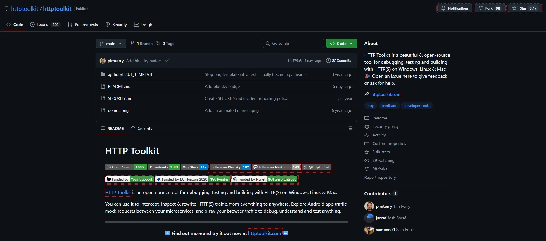
Task: Open the httptoolkit.com link in About
Action: tap(386, 94)
